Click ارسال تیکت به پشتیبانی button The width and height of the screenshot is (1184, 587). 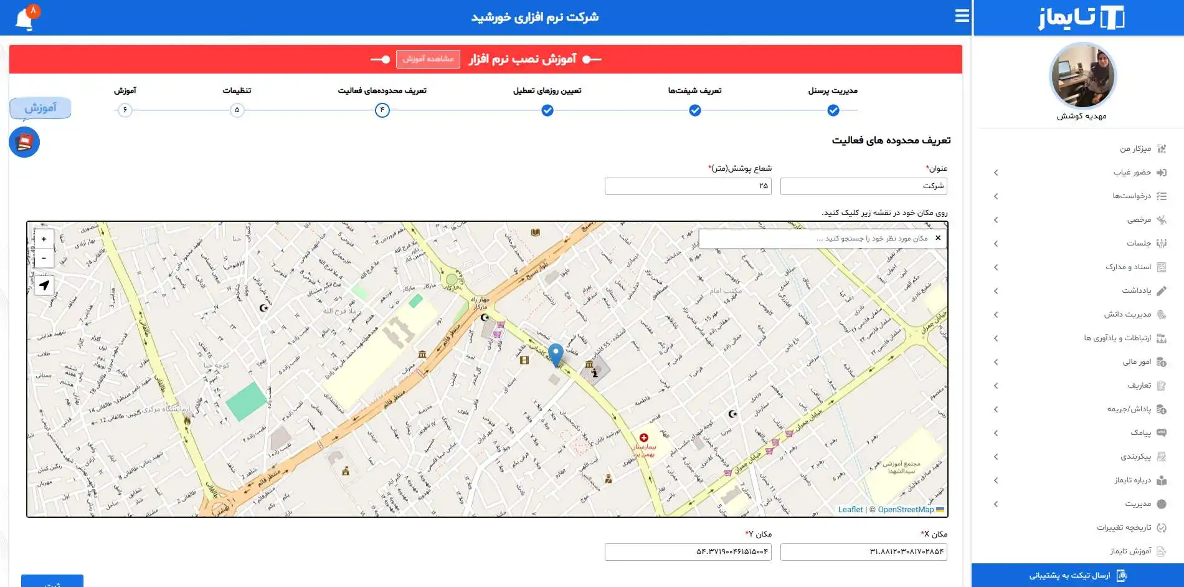(1077, 575)
